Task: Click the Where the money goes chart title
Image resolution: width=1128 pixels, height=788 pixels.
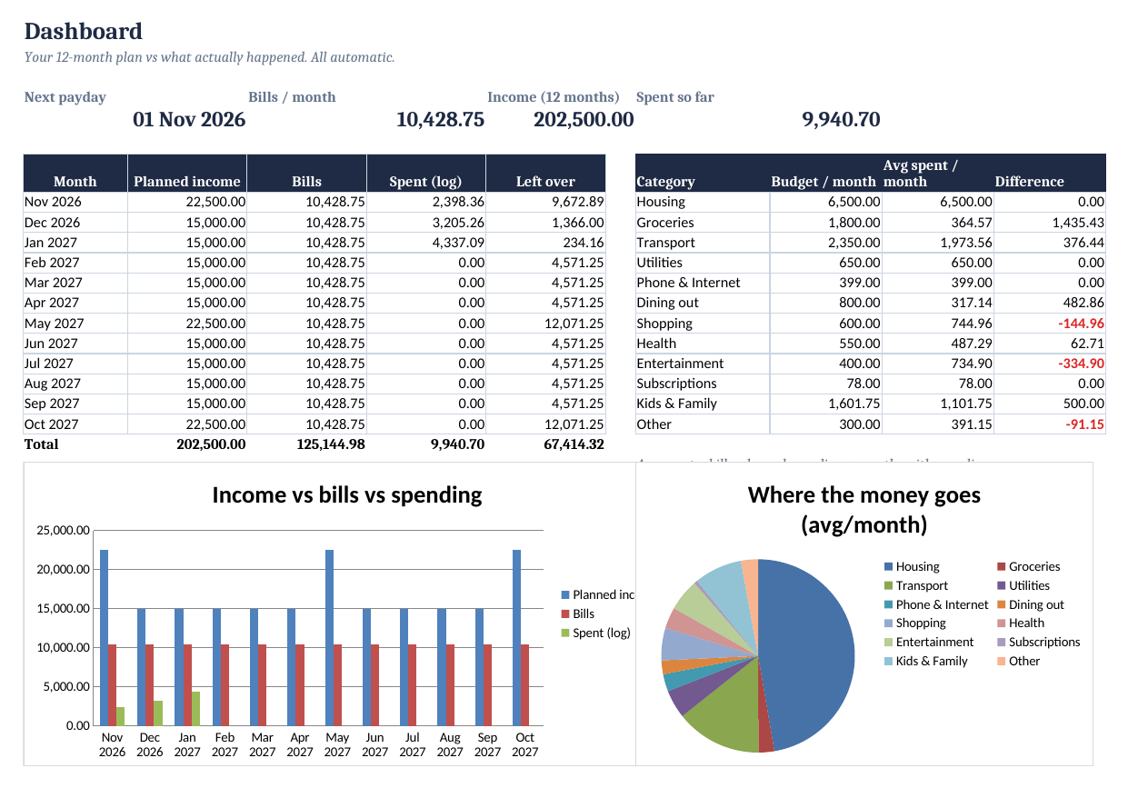Action: 864,510
